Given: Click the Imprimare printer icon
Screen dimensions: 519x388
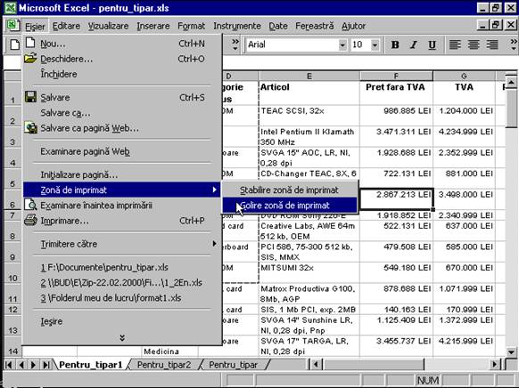Looking at the screenshot, I should coord(30,220).
